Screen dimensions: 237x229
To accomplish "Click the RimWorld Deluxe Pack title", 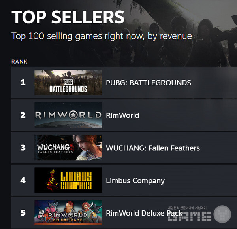I will pos(144,213).
